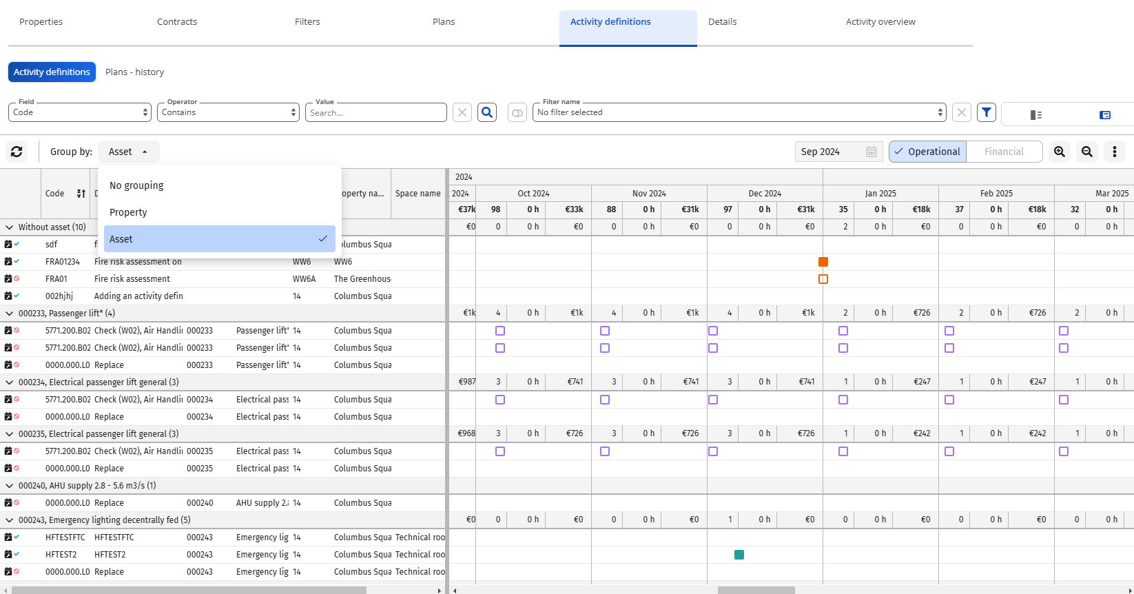Click the Code column header

point(55,194)
